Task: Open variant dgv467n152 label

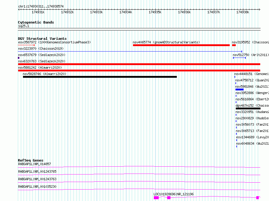Action: pyautogui.click(x=252, y=105)
